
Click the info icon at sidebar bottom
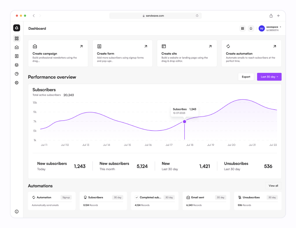pos(17,212)
